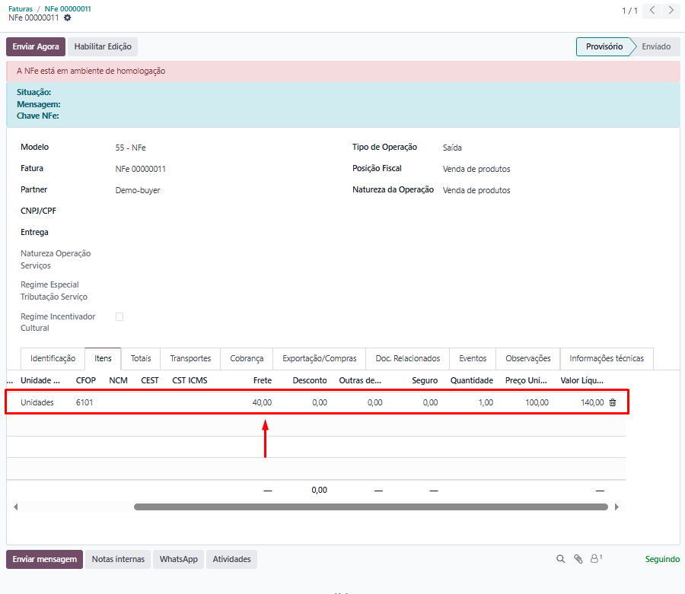Sort by the Quantidade column header
This screenshot has width=685, height=594.
[472, 380]
